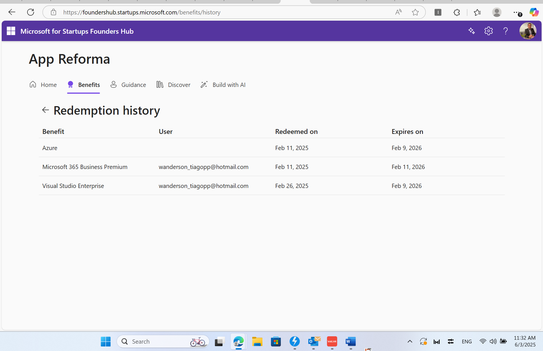Click the taskbar Search box
The image size is (543, 351).
click(163, 342)
